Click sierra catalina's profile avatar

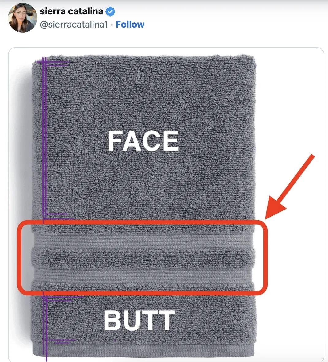(x=22, y=18)
